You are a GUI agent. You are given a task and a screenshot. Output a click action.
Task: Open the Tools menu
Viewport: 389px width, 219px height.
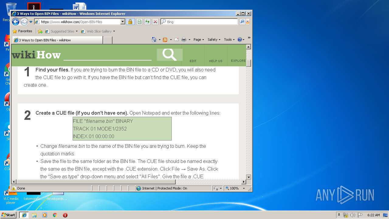[x=229, y=40]
